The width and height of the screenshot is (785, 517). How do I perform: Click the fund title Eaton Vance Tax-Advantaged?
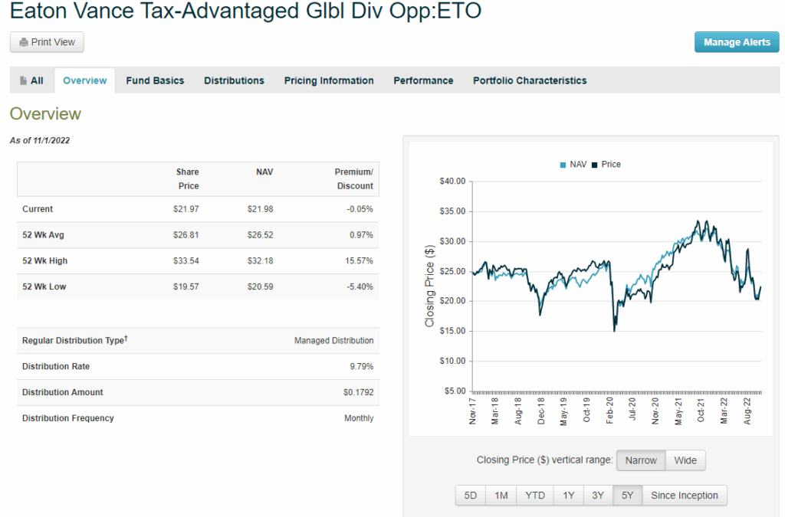coord(246,11)
